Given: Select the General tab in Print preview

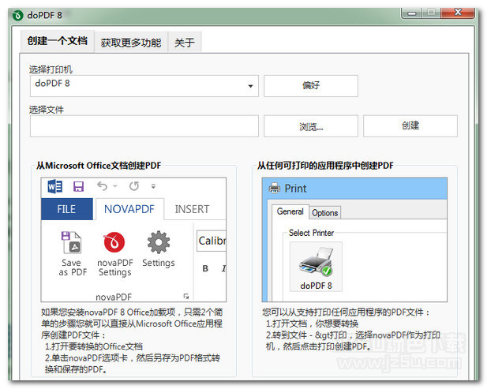Looking at the screenshot, I should click(x=290, y=211).
